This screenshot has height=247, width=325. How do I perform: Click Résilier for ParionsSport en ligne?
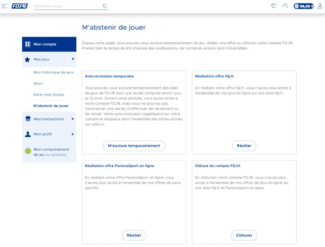click(x=134, y=235)
